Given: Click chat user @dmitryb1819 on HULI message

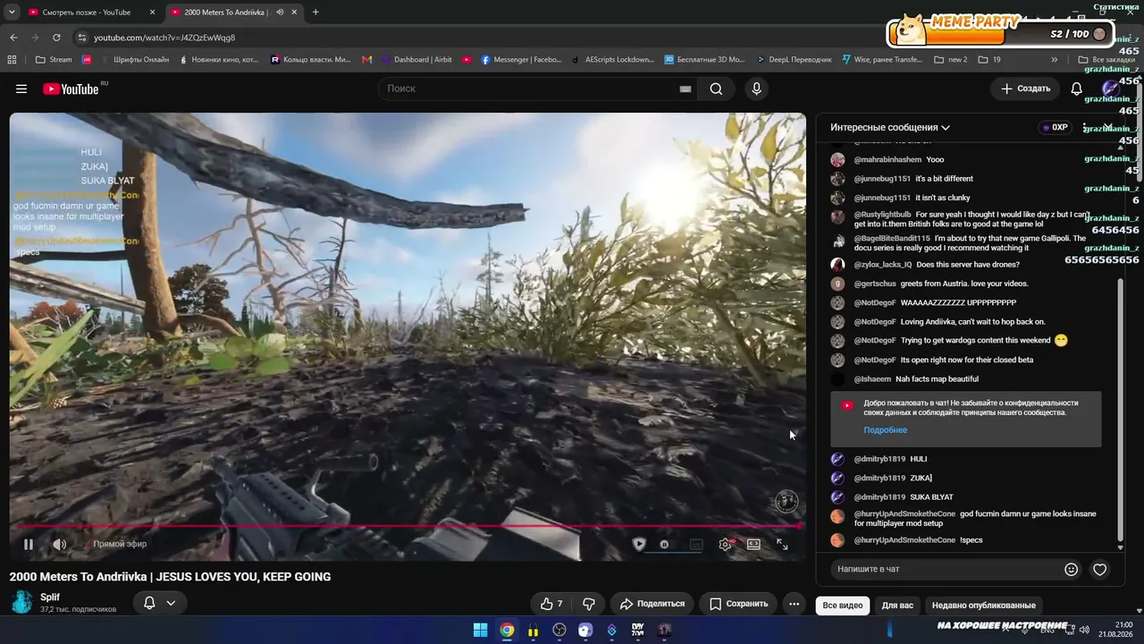Looking at the screenshot, I should (x=879, y=459).
